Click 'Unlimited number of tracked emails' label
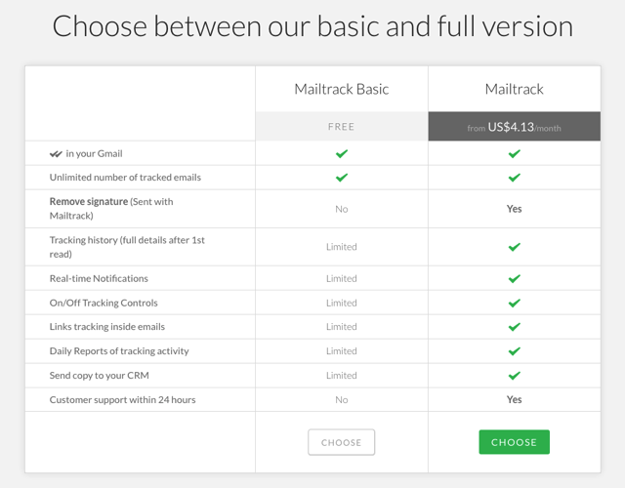This screenshot has height=488, width=625. tap(125, 178)
